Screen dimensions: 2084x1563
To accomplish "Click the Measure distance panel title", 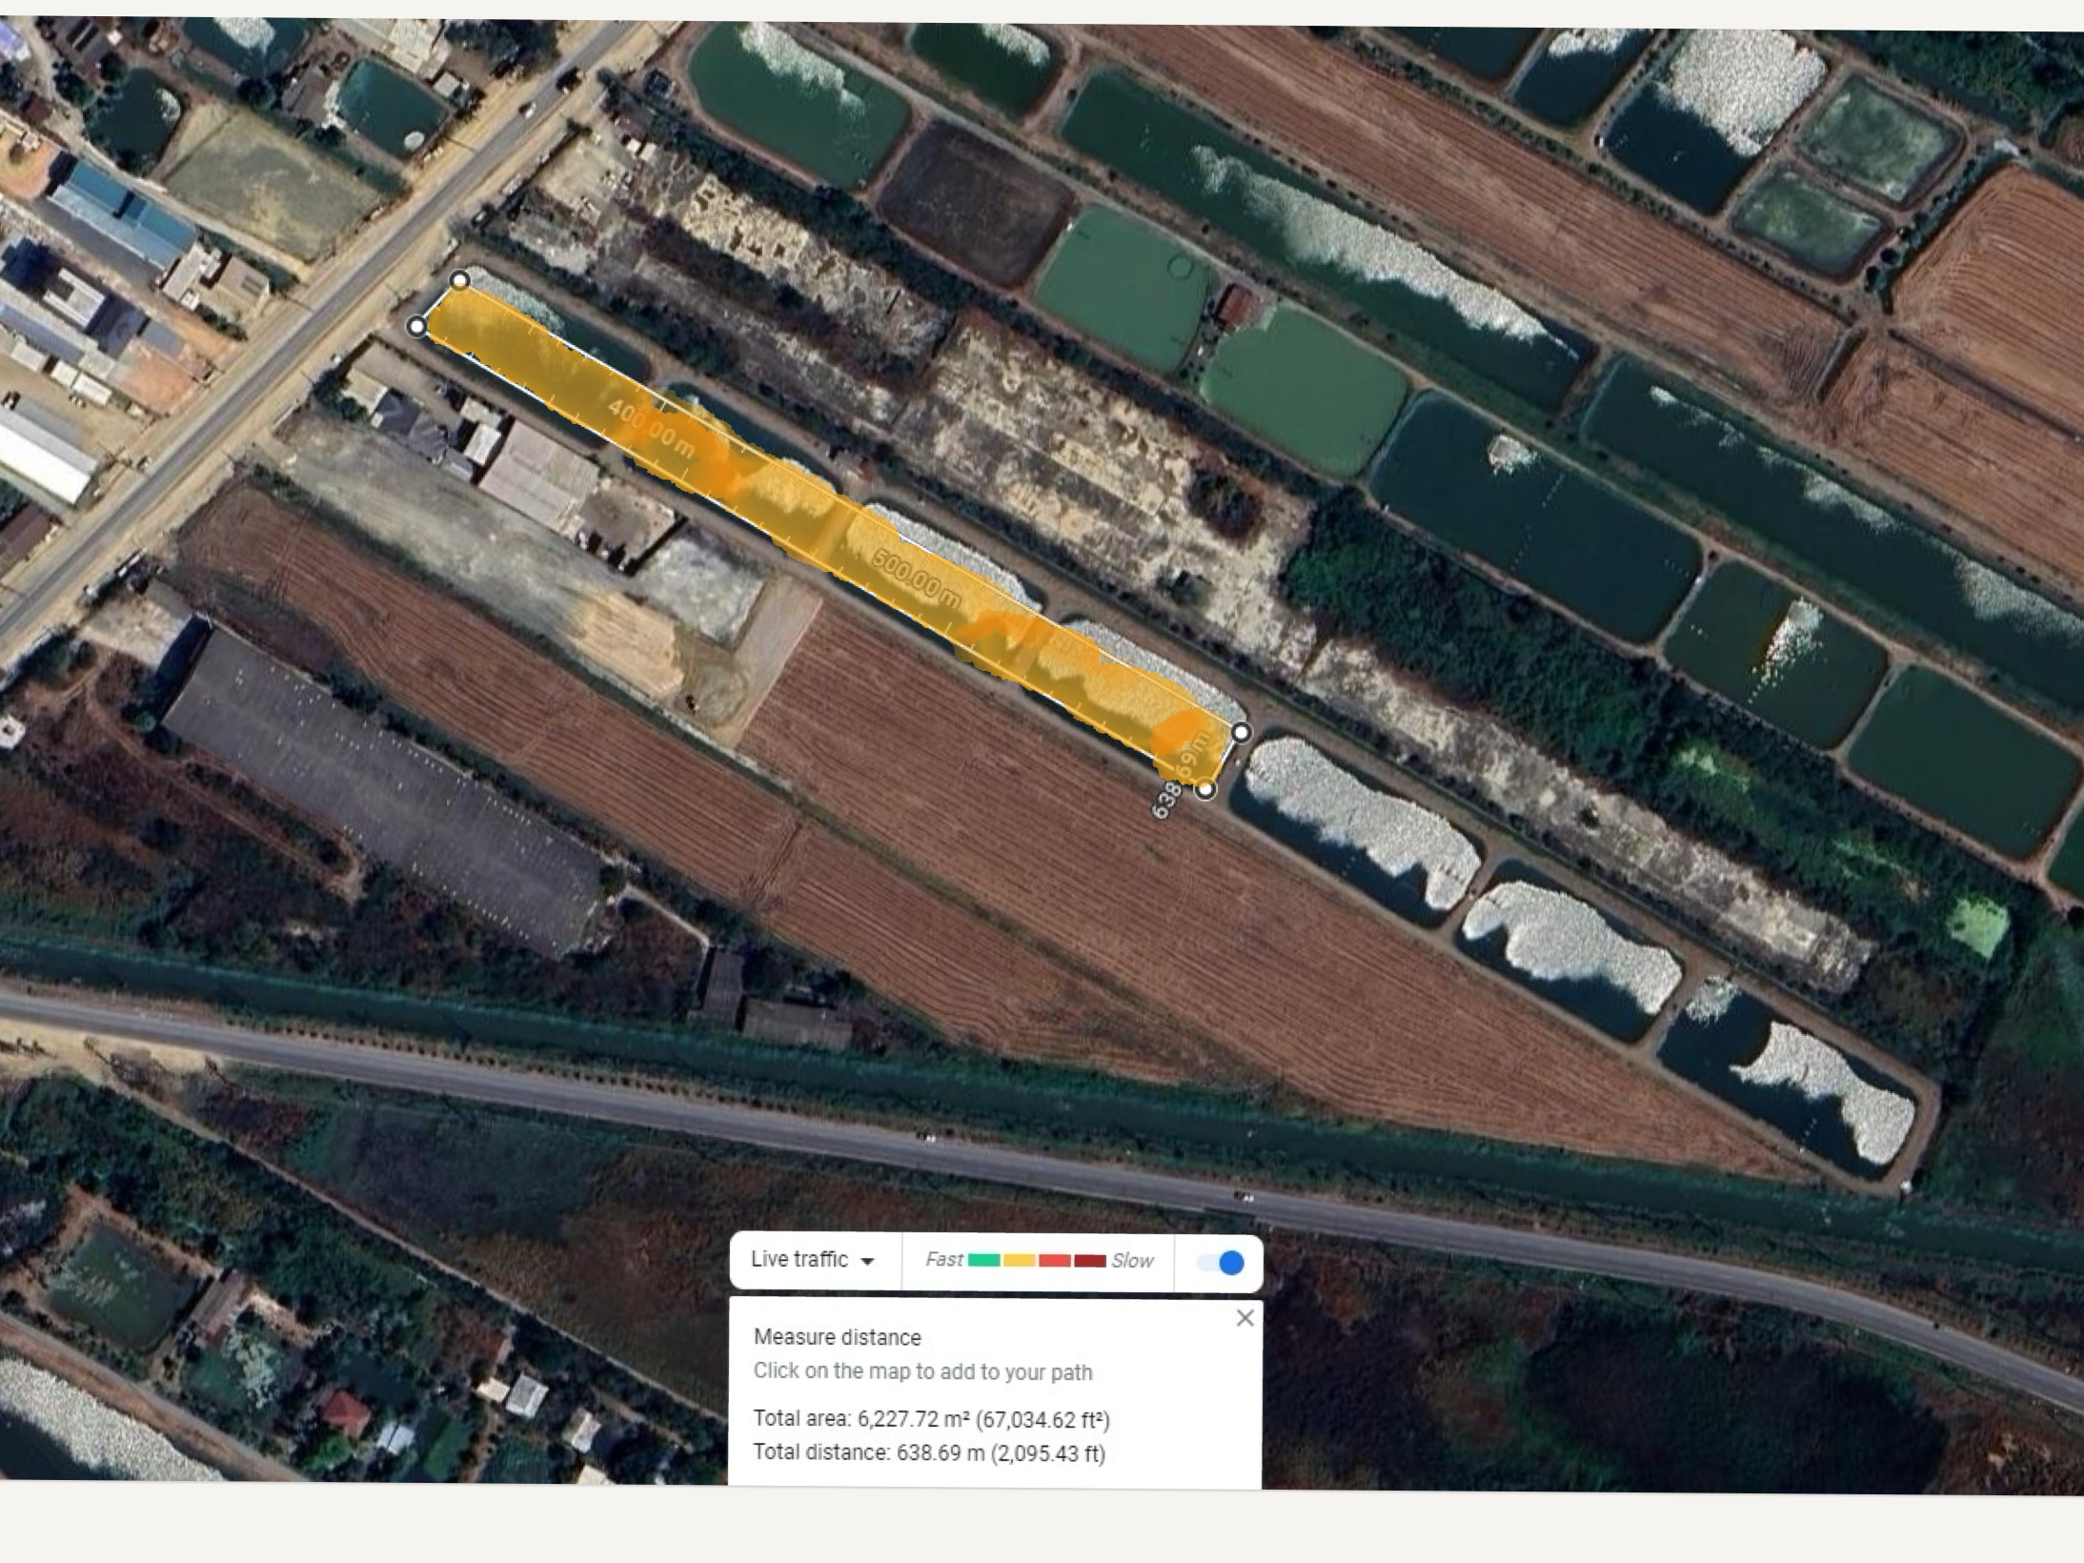I will point(837,1337).
